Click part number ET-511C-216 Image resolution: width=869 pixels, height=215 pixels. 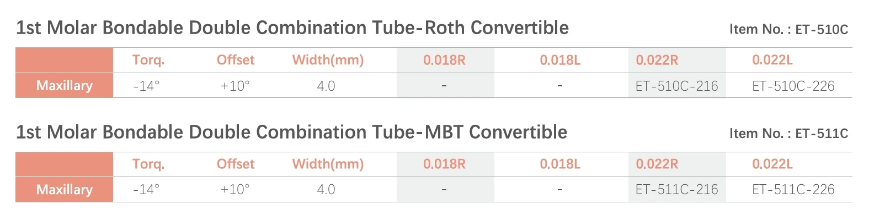[676, 190]
